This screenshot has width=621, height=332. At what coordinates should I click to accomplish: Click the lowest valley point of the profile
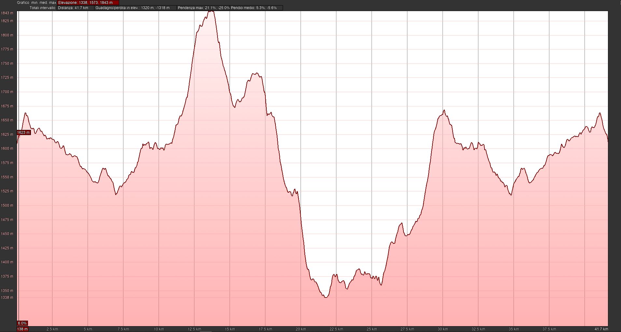(x=326, y=297)
